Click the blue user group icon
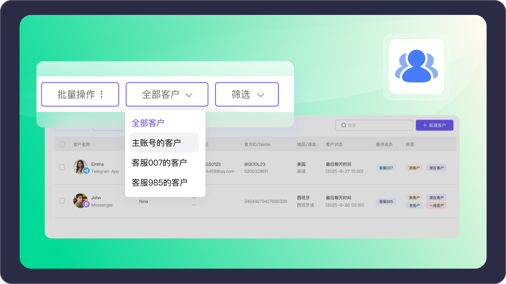 pos(416,66)
